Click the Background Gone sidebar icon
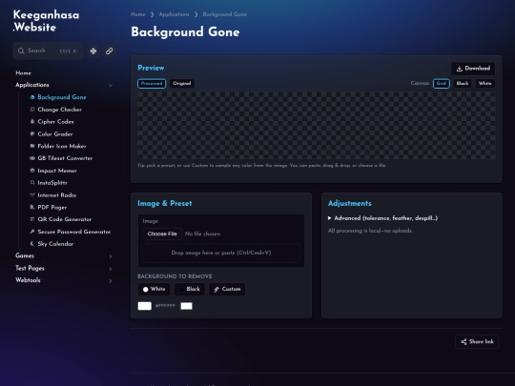 click(x=32, y=97)
